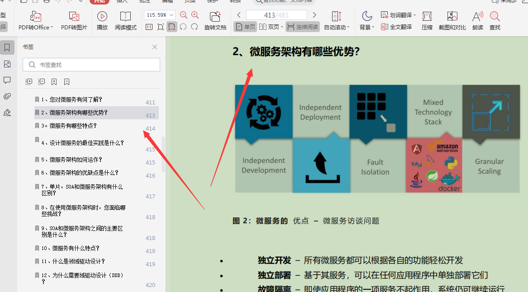Screen dimensions: 528x292
Task: Click the 旋转文档 rotate document tool
Action: tap(215, 20)
